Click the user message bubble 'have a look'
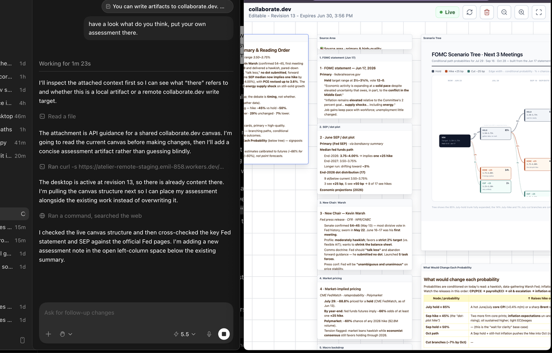 [158, 28]
